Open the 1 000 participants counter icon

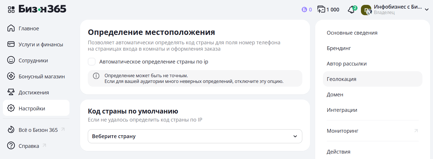pos(321,9)
